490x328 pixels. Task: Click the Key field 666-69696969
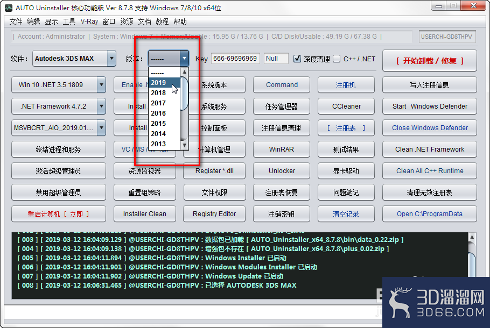[x=235, y=59]
